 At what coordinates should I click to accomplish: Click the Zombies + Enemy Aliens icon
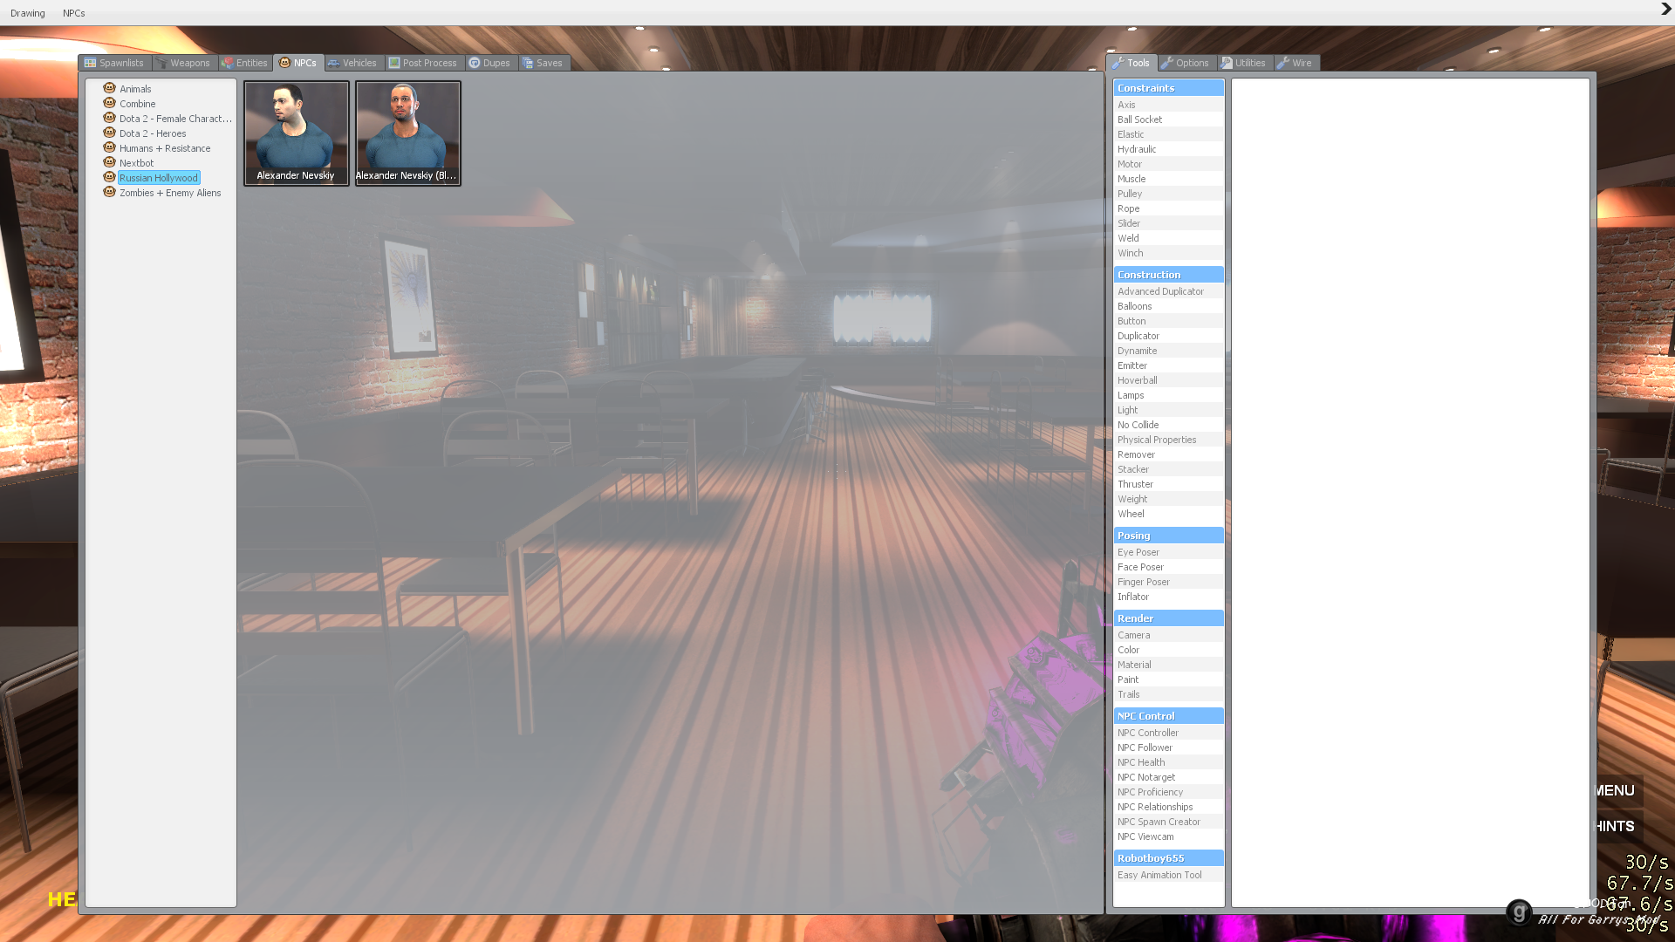(109, 192)
